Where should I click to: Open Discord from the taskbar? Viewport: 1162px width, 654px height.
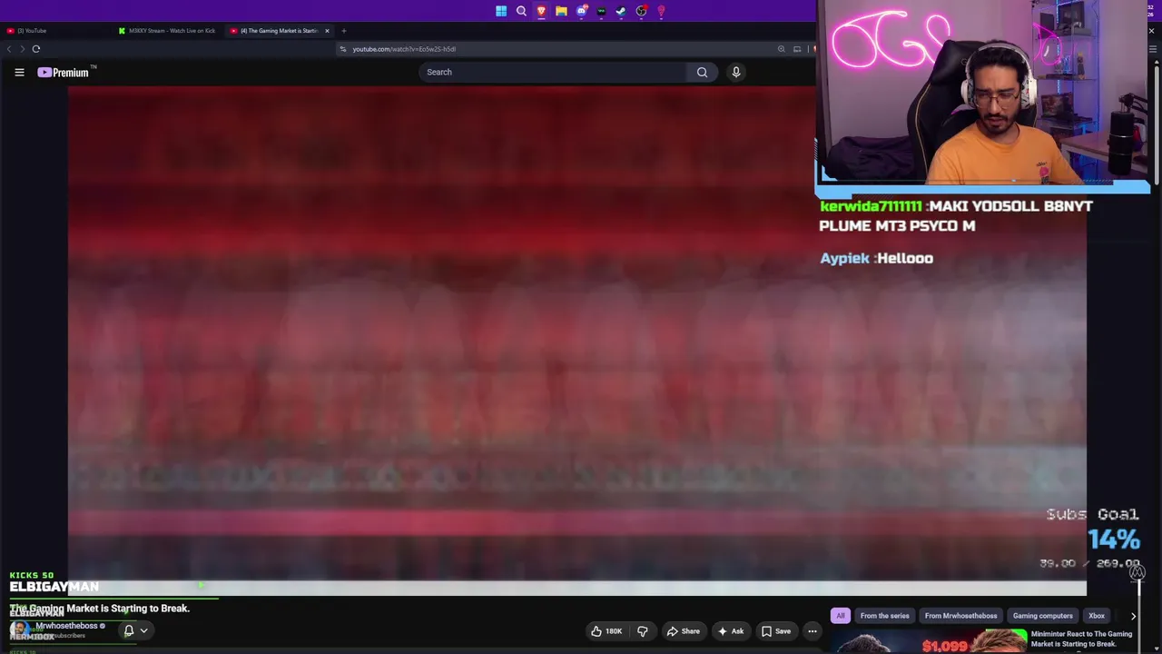581,11
